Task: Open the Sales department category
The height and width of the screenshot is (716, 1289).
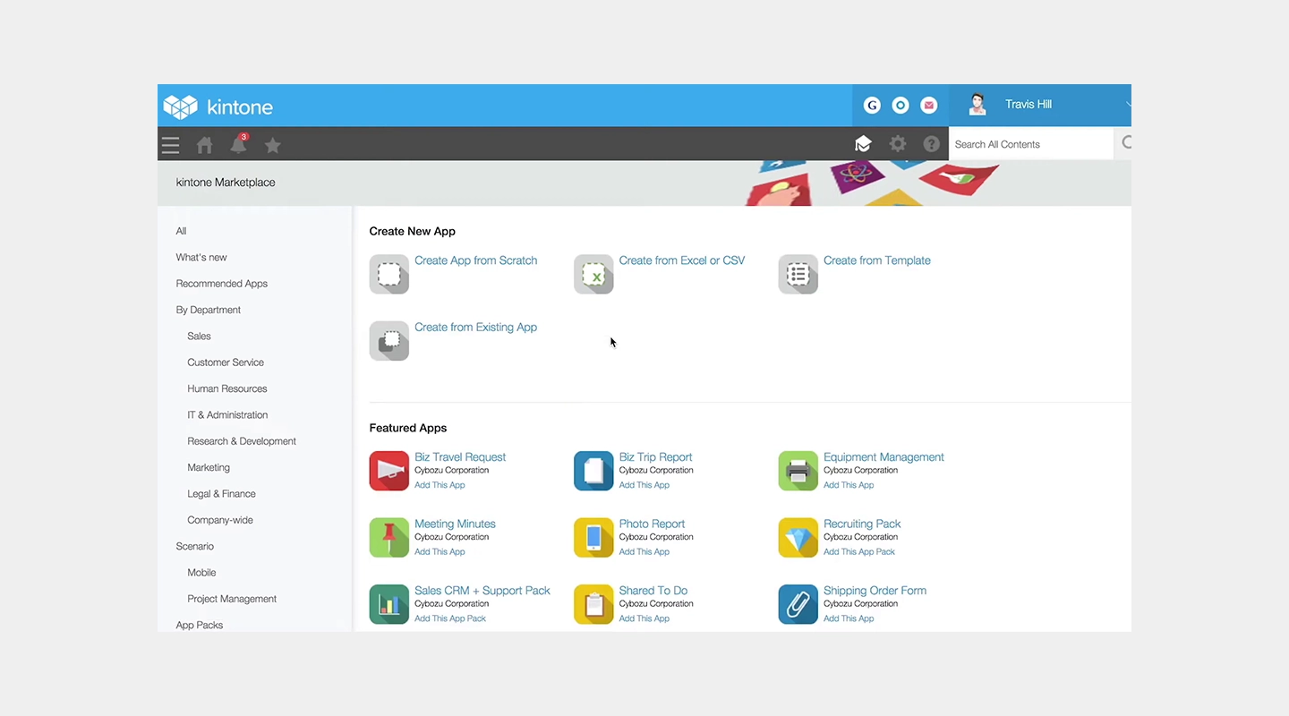Action: click(x=200, y=337)
